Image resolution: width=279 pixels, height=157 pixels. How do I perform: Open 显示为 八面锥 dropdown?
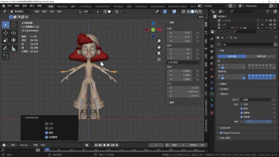[x=256, y=100]
